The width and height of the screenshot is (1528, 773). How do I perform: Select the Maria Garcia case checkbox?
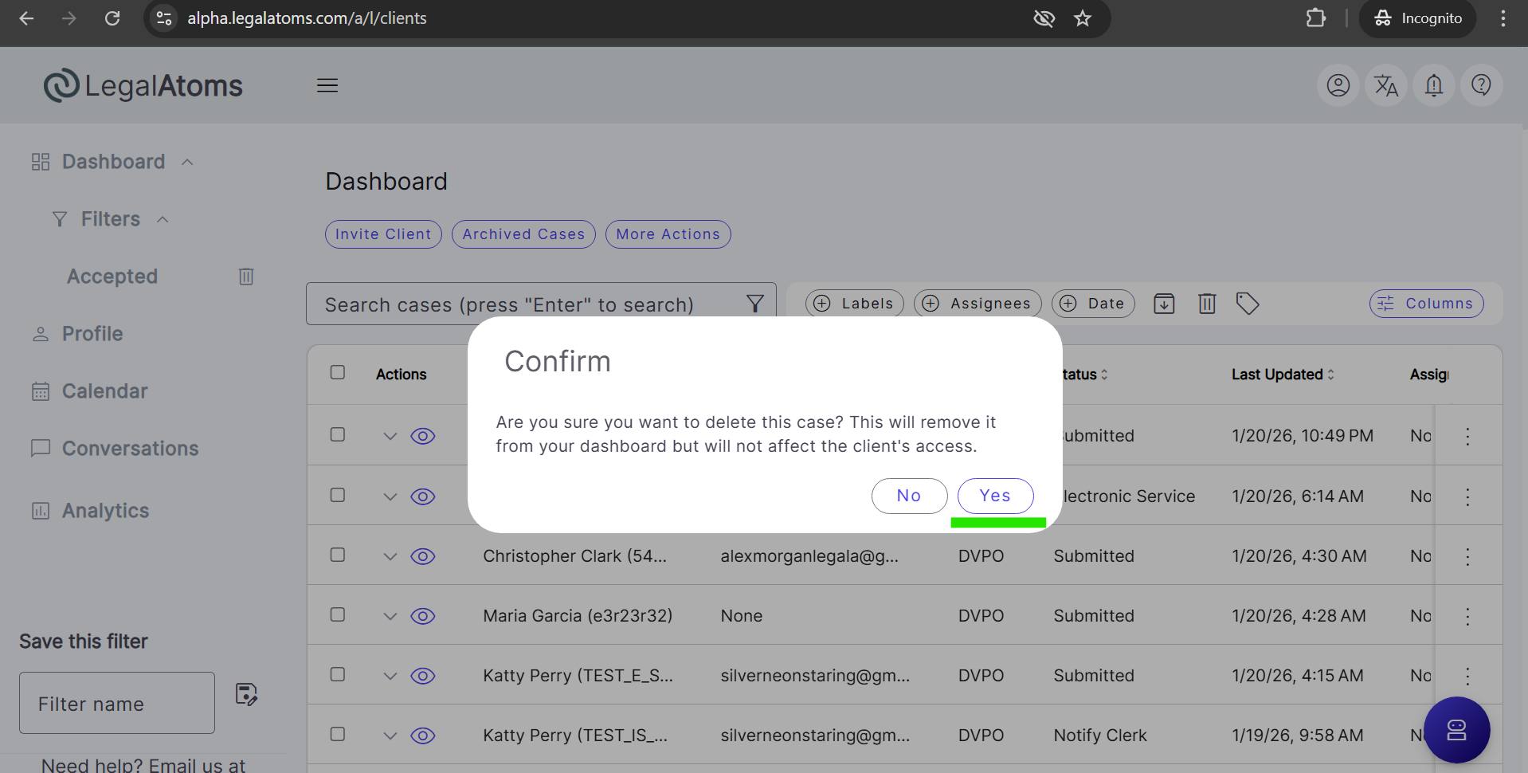tap(338, 614)
